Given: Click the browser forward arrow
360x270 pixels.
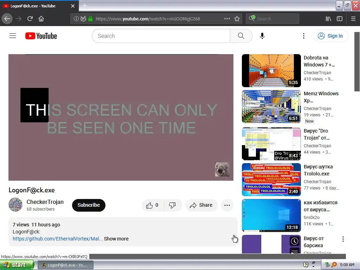Looking at the screenshot, I should [x=19, y=19].
